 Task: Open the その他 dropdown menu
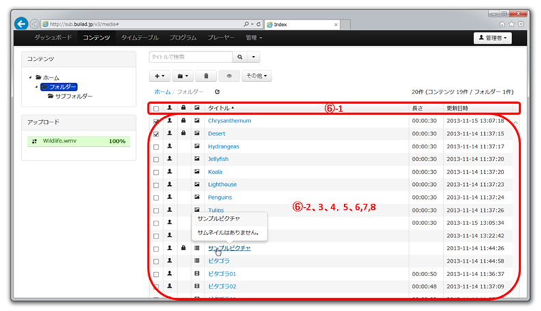point(256,76)
